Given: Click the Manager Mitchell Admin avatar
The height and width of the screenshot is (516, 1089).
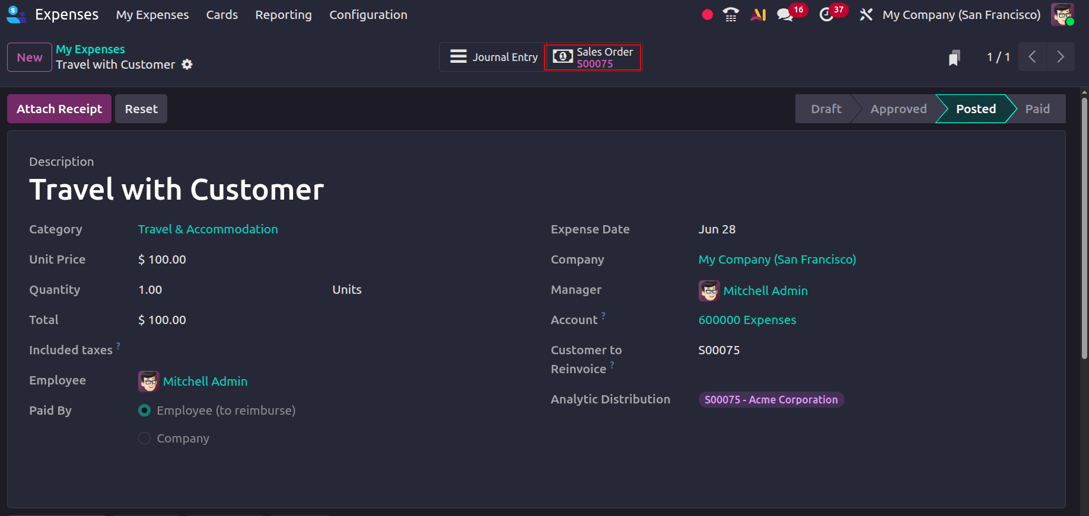Looking at the screenshot, I should (709, 291).
